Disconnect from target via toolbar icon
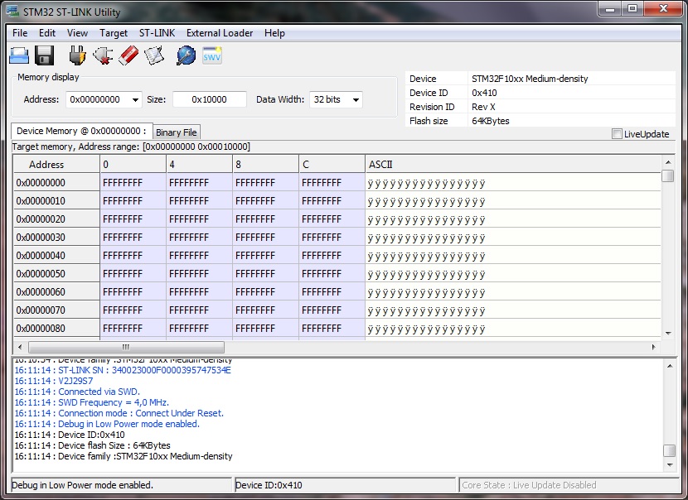Image resolution: width=688 pixels, height=500 pixels. [x=103, y=55]
